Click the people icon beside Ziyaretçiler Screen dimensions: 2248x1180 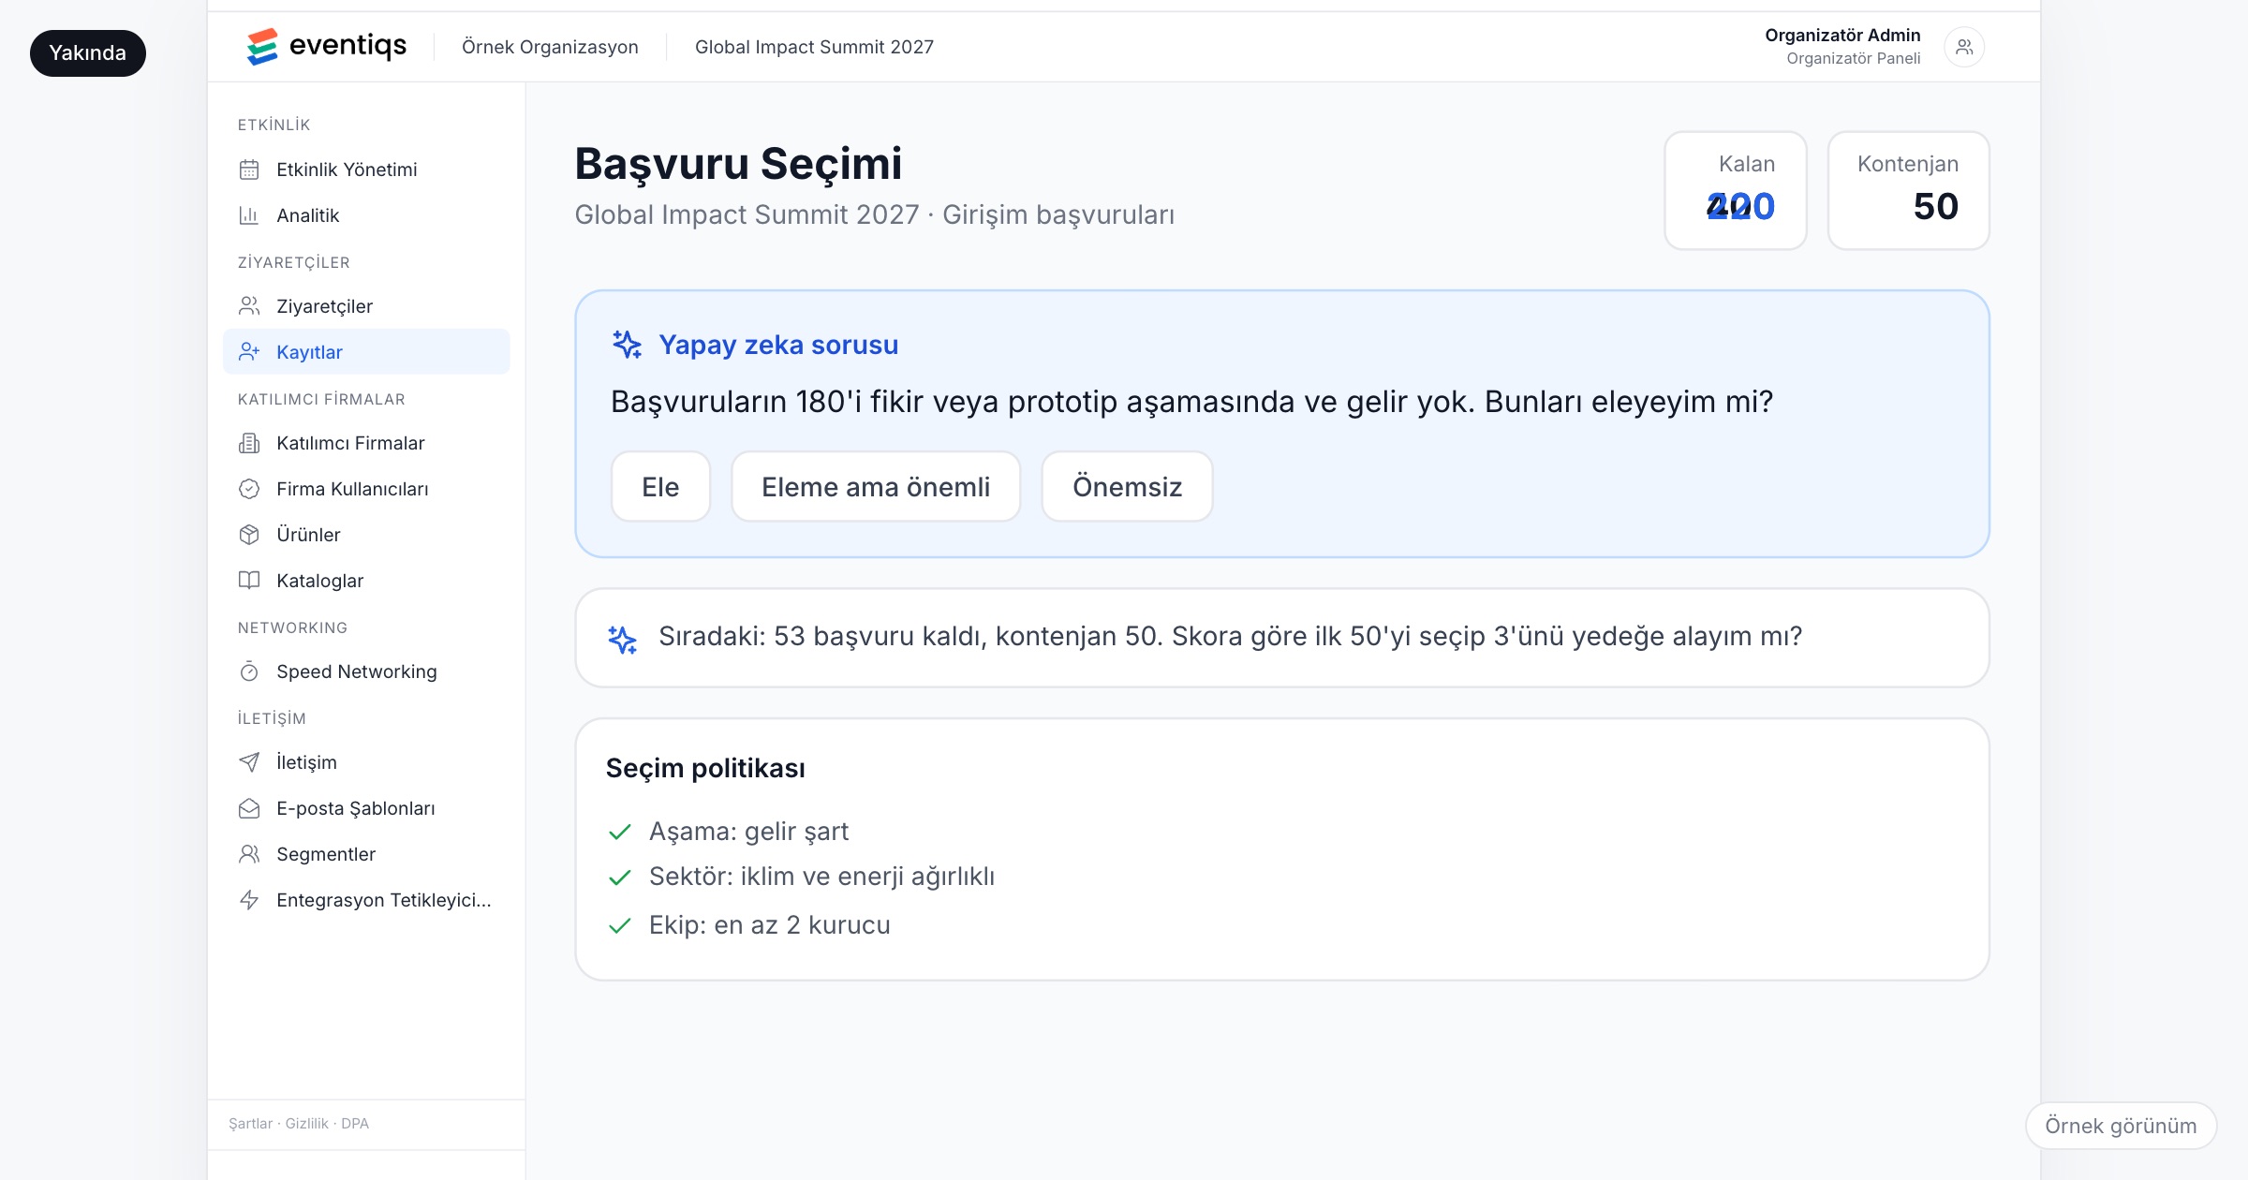249,306
